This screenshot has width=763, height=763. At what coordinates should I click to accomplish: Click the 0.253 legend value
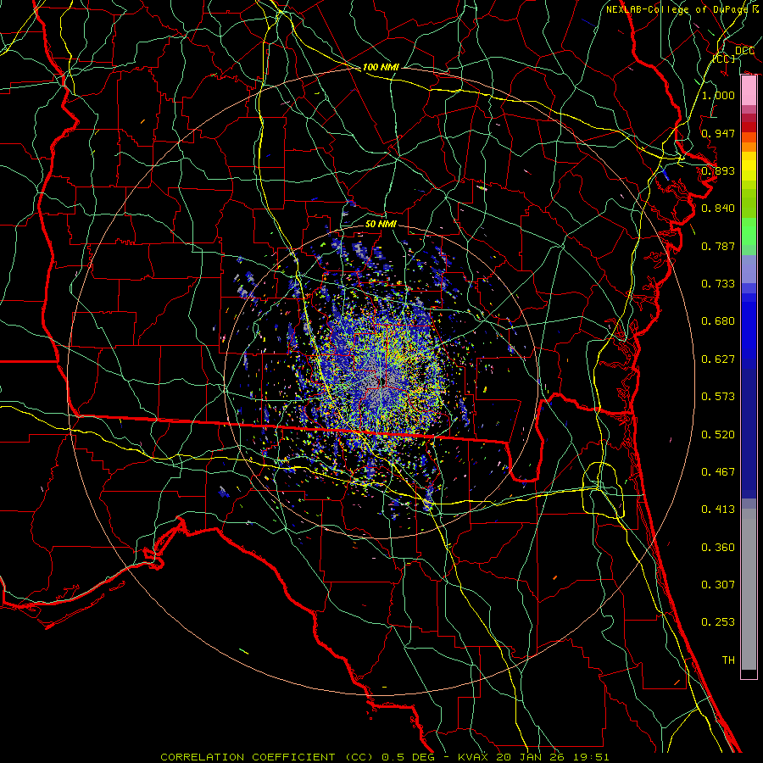[x=718, y=622]
